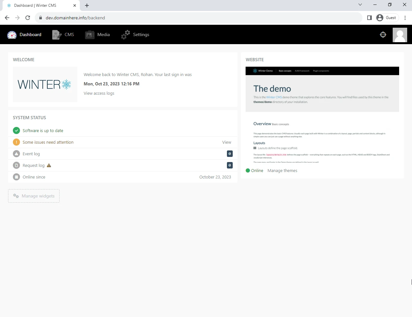Click the SYSTEM STATUS widget heading
Viewport: 412px width, 317px height.
[29, 118]
